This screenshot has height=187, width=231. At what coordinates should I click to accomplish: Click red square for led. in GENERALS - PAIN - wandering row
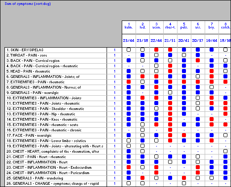142,178
